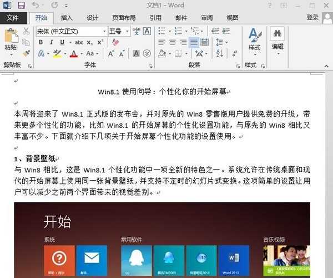Switch to the 邮件 tab
This screenshot has height=278, width=333.
coord(181,18)
